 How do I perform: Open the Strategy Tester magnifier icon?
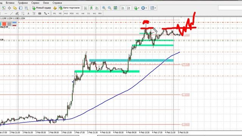click(26, 8)
